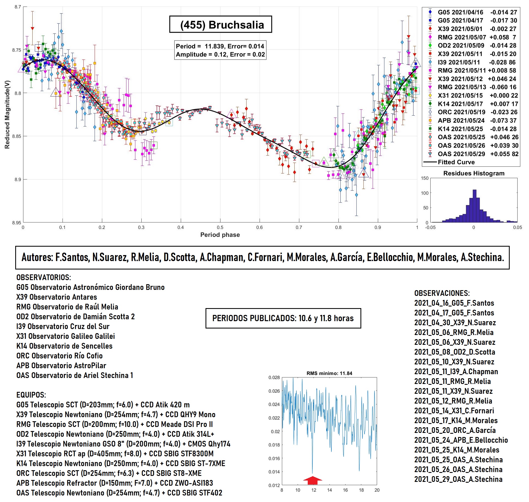Image resolution: width=529 pixels, height=502 pixels.
Task: Select ORC Observatorio Río Cofio line
Action: pos(59,356)
